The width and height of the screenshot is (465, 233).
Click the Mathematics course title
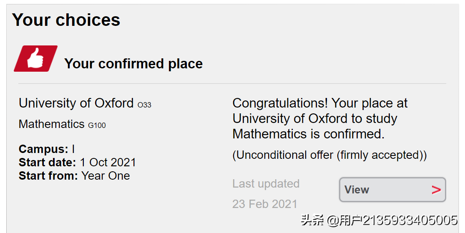point(52,124)
